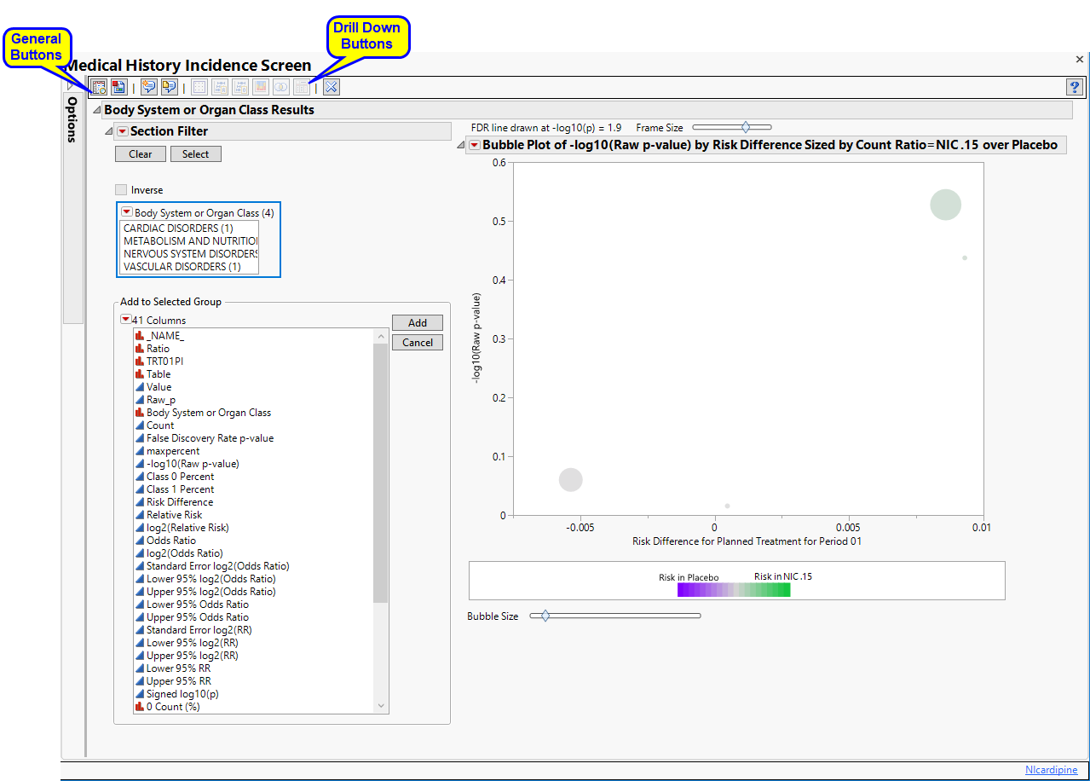Click the columns list scroll-down arrow
1090x781 pixels.
pyautogui.click(x=381, y=706)
